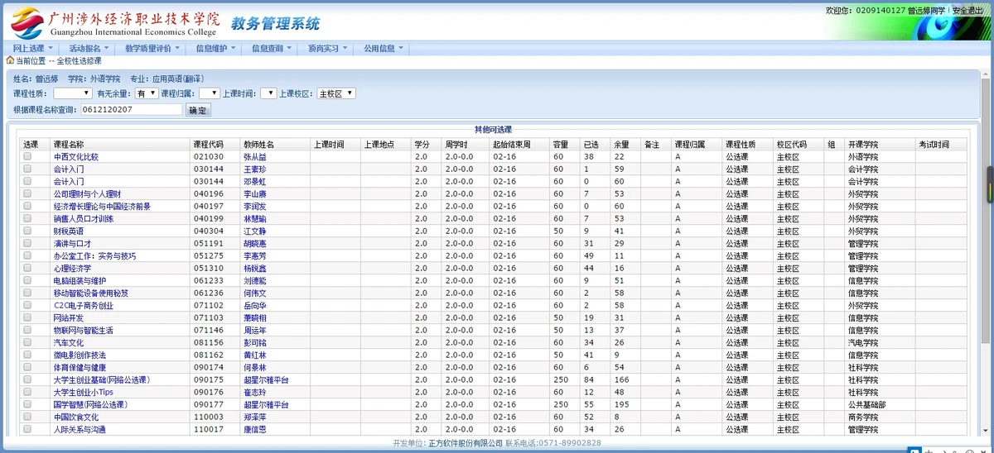Enable the checkbox for 网站开发

tap(27, 317)
